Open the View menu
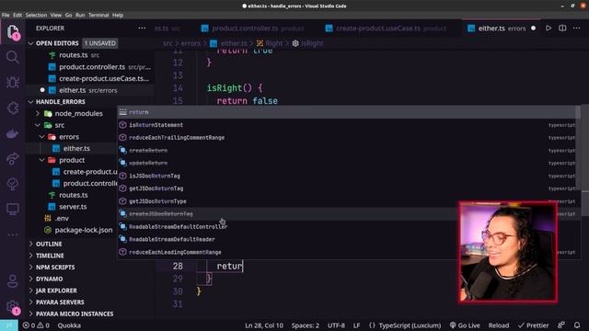The image size is (589, 331). click(x=55, y=15)
